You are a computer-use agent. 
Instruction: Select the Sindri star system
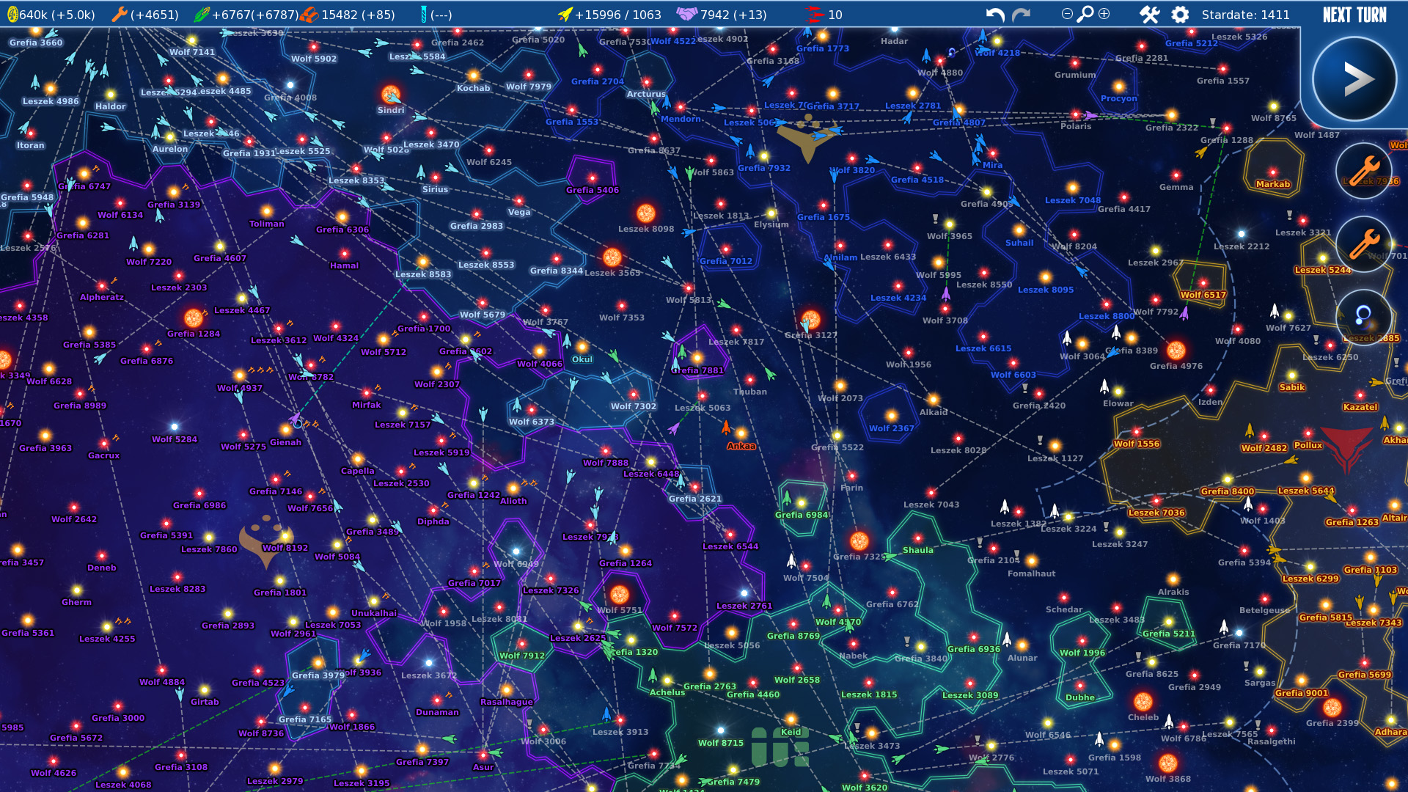392,96
